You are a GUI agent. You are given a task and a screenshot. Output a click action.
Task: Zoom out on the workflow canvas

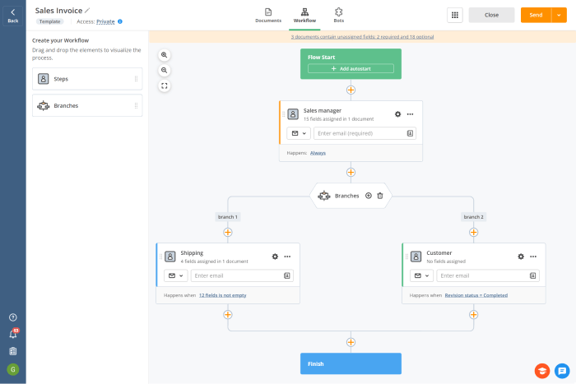tap(165, 71)
